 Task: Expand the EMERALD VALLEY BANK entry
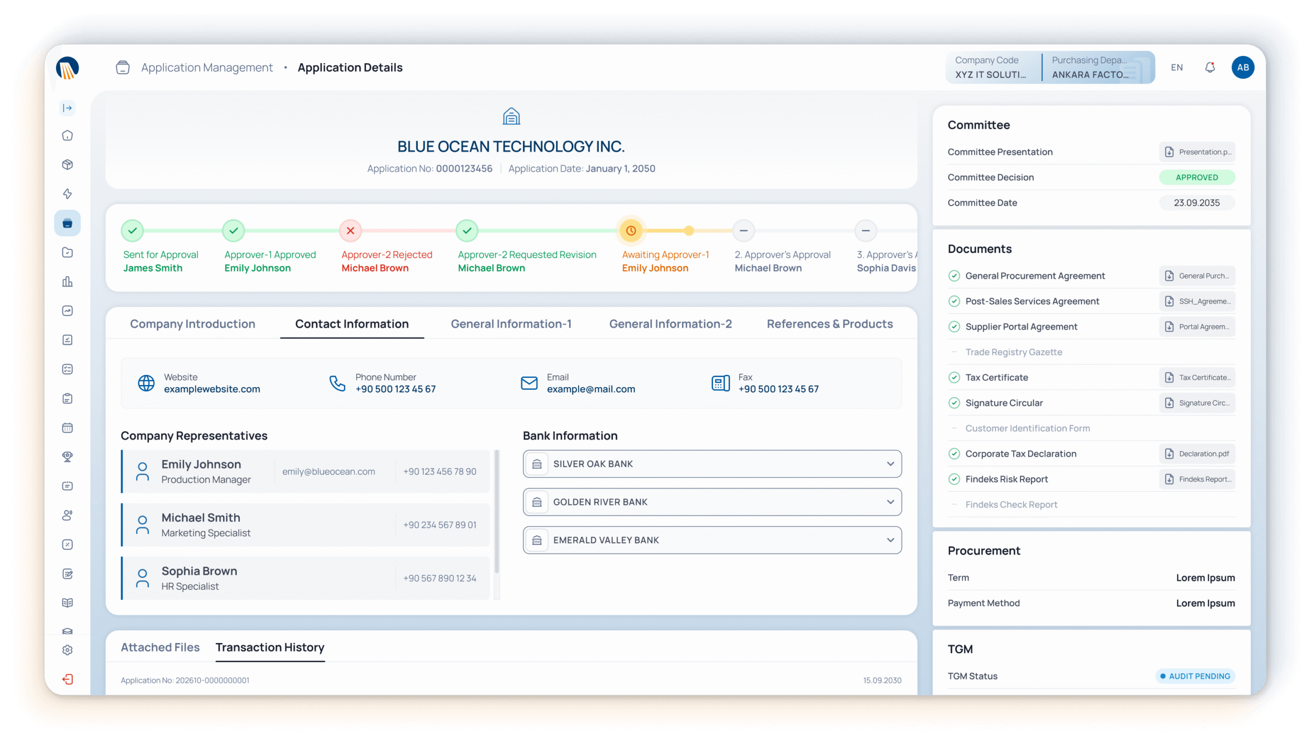[890, 540]
